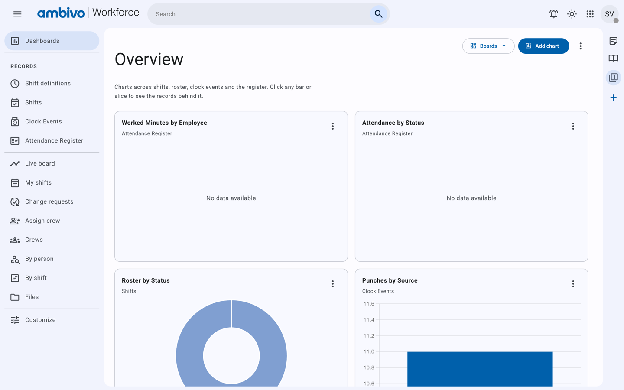Image resolution: width=624 pixels, height=390 pixels.
Task: Open Punches by Source chart options
Action: click(x=573, y=284)
